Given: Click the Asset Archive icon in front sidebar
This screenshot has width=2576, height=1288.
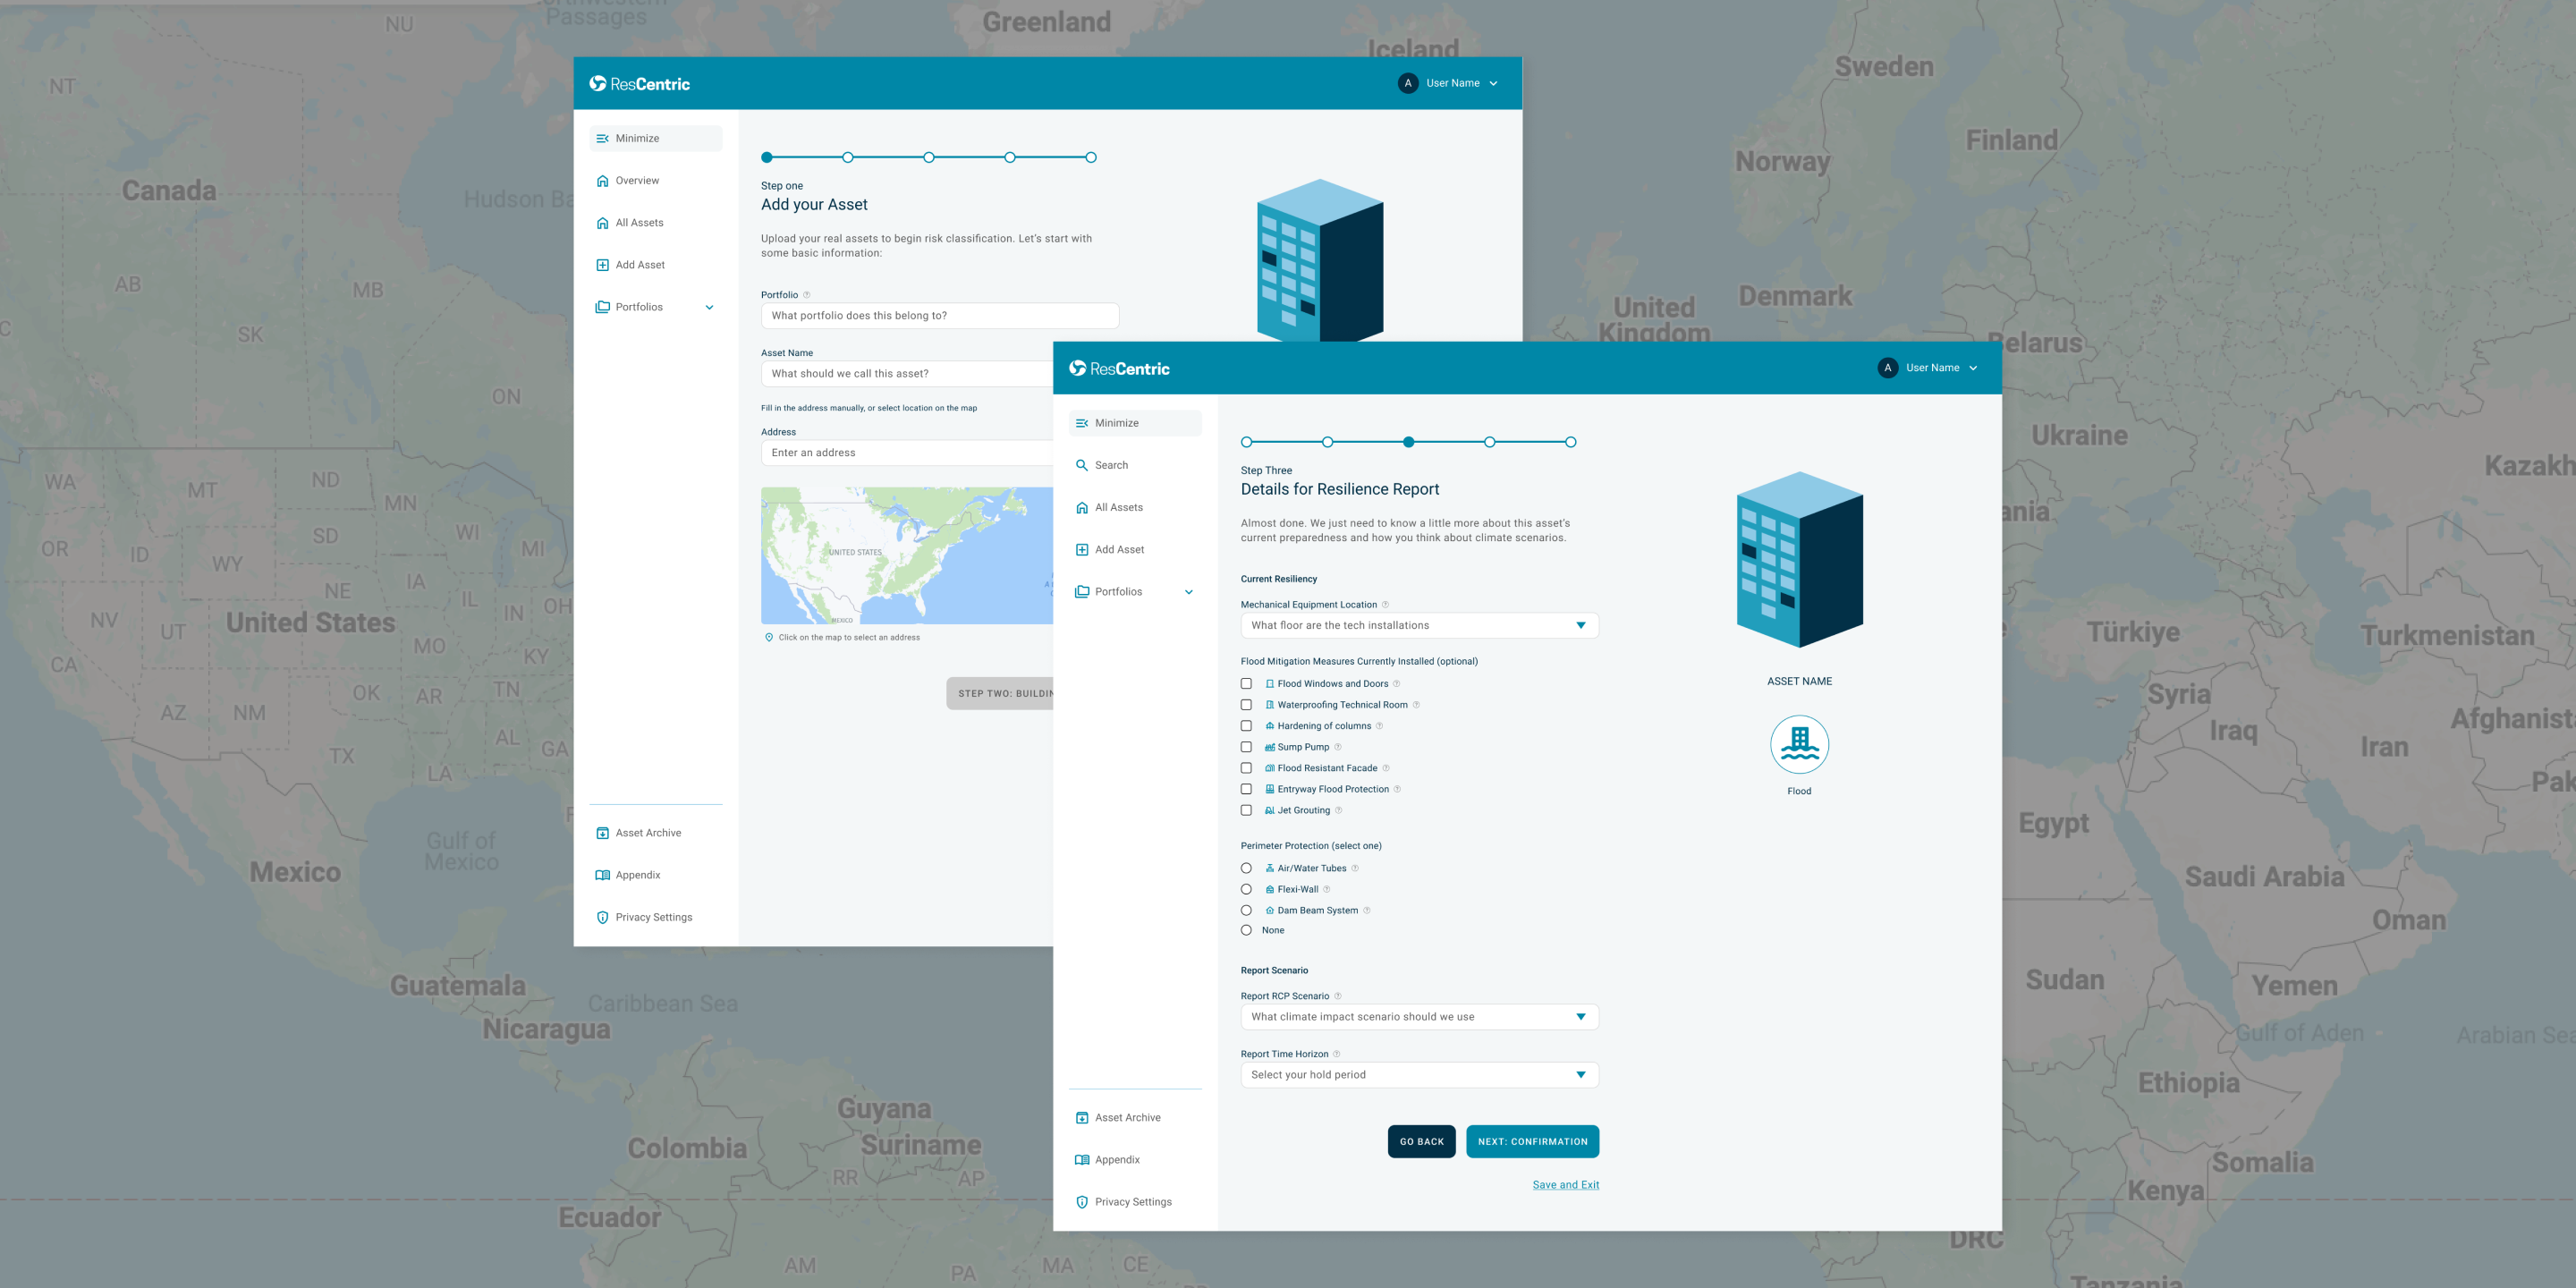Looking at the screenshot, I should (x=1082, y=1118).
